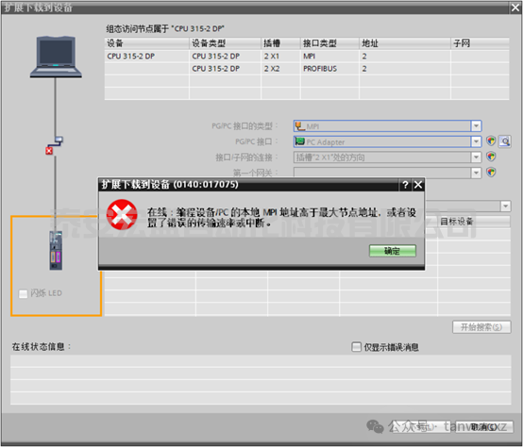Click the shield icon beside PC Adapter
This screenshot has width=523, height=447.
pos(491,141)
